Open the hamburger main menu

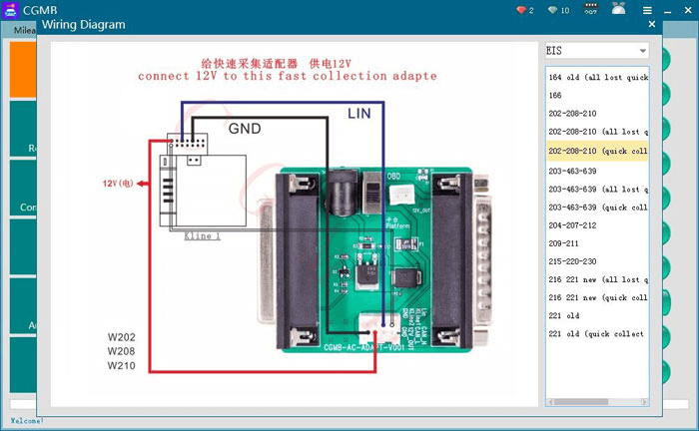(647, 10)
